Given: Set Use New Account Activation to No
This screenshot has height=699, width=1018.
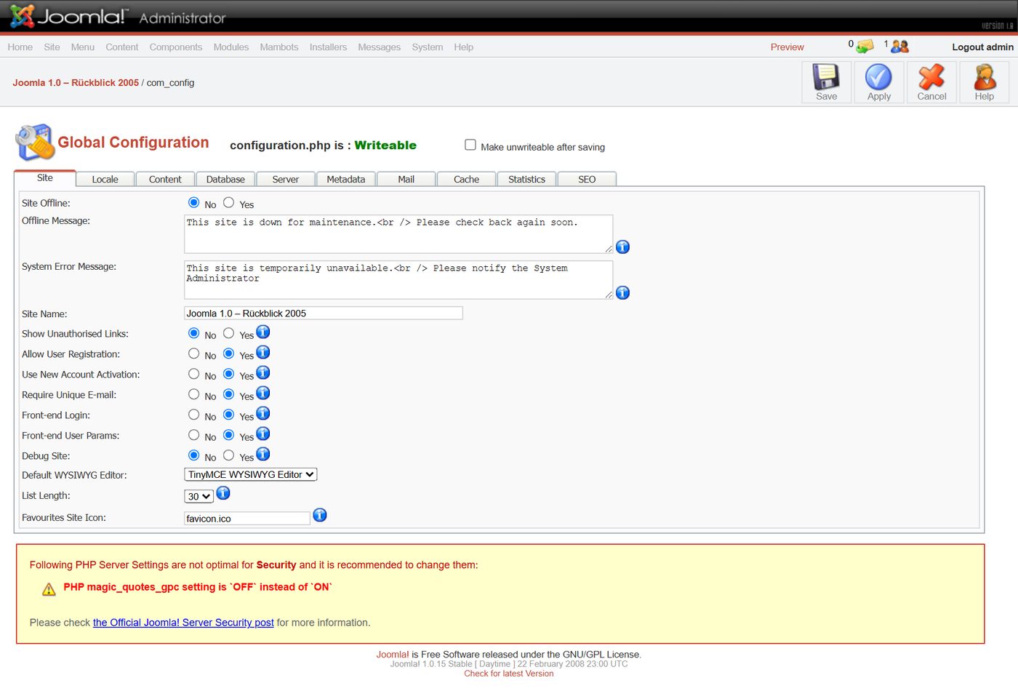Looking at the screenshot, I should pos(193,374).
